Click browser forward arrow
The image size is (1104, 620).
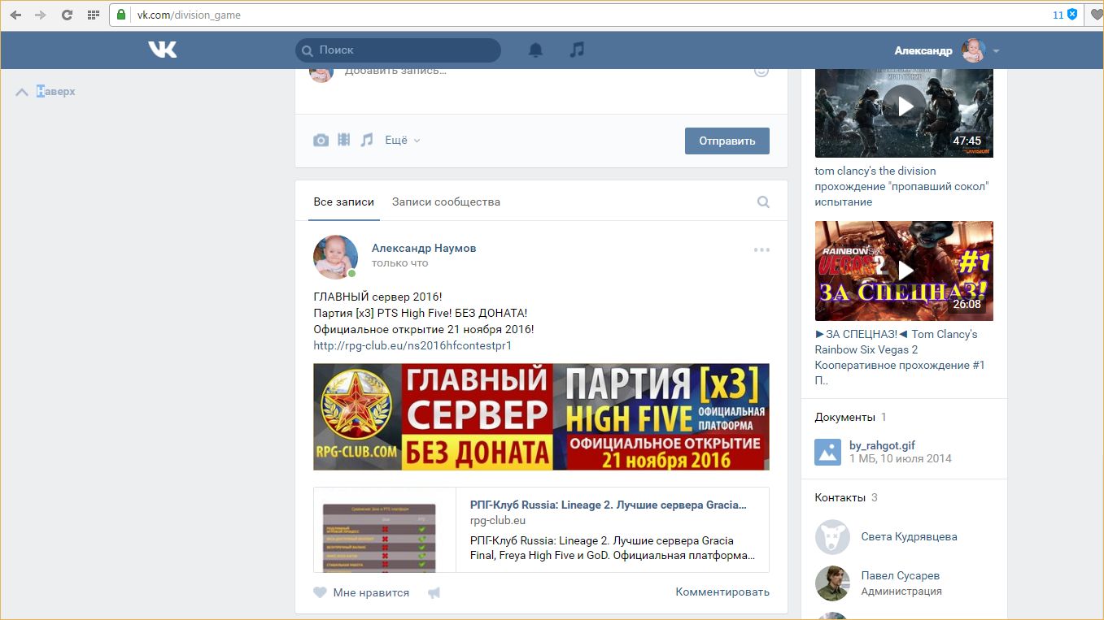tap(41, 15)
